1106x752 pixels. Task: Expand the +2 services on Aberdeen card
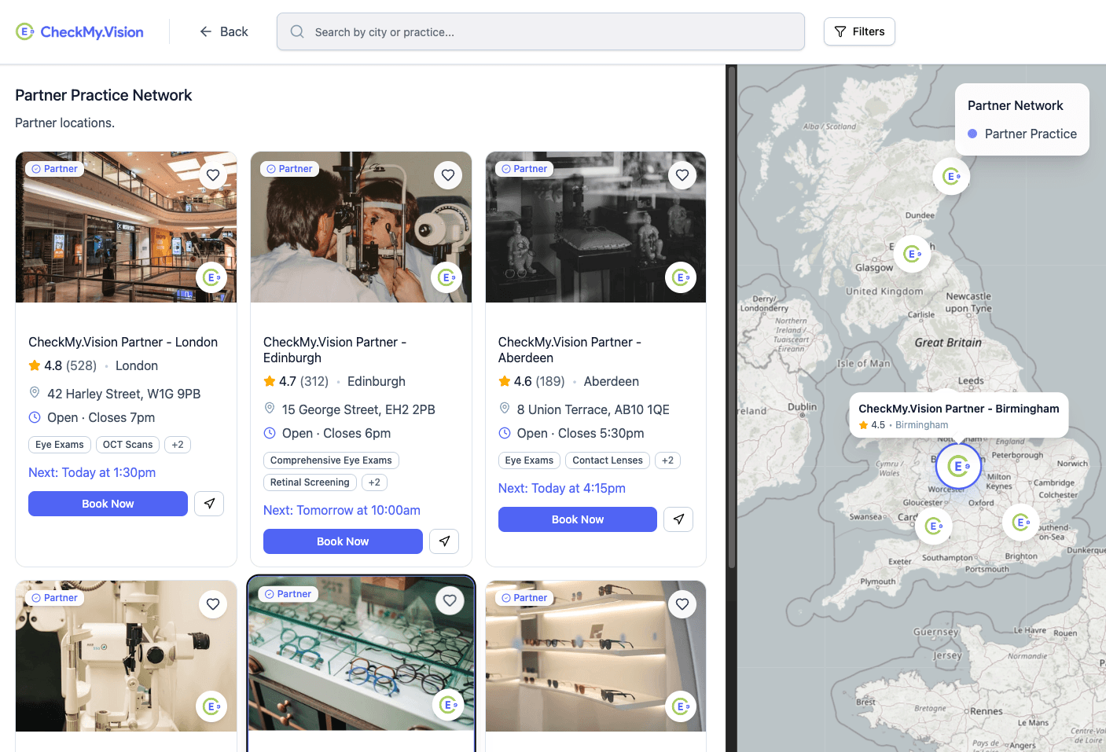click(667, 460)
